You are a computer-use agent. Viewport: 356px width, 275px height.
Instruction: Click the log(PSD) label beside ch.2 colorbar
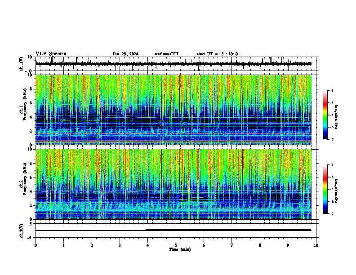[x=336, y=191]
